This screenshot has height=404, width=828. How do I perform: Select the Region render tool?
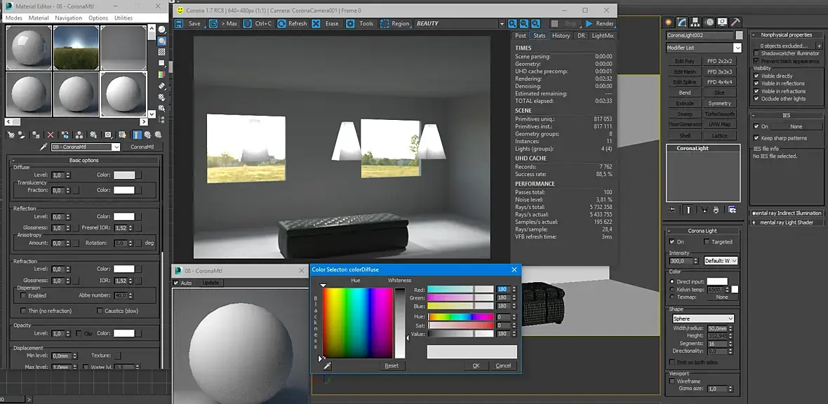[385, 24]
